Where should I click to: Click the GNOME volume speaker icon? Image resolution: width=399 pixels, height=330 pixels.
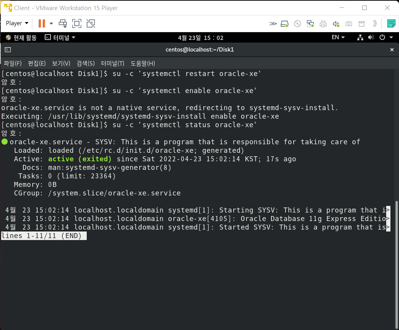click(x=371, y=38)
